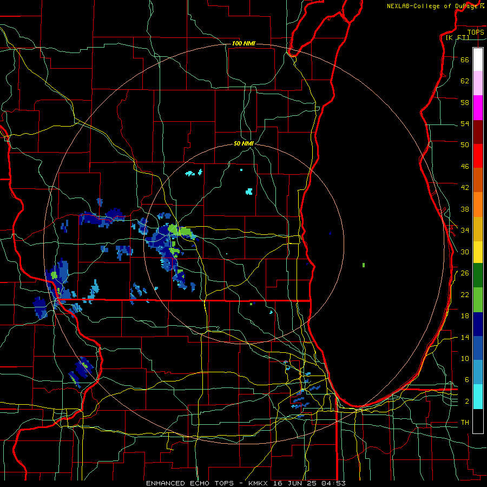The width and height of the screenshot is (487, 487).
Task: Pick the light blue legend swatch
Action: (478, 372)
